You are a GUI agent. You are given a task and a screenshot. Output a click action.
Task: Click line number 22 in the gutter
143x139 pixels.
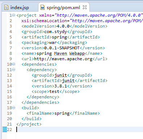(9, 130)
